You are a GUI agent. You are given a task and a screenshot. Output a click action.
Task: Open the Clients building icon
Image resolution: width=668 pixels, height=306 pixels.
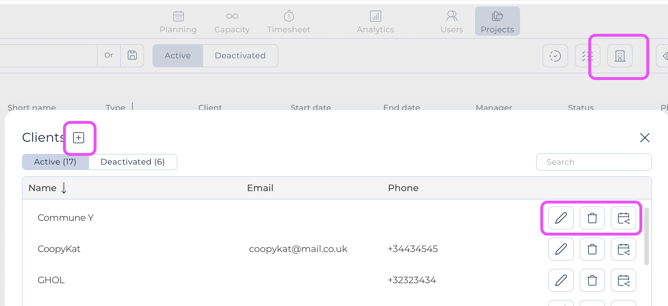click(x=620, y=56)
